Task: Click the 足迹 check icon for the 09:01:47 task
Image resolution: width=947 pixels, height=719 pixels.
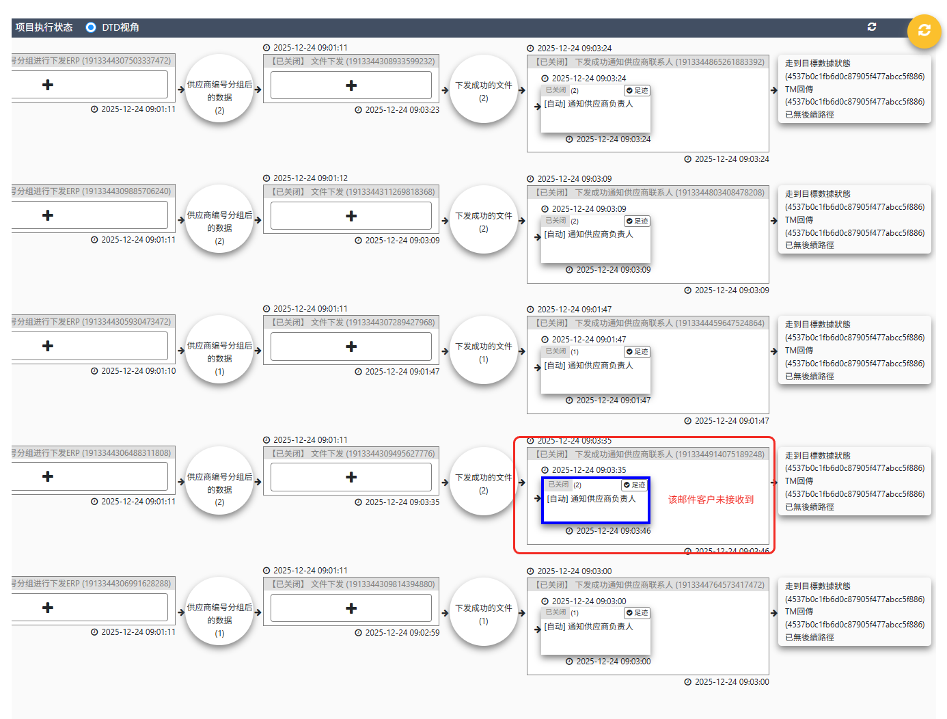Action: pyautogui.click(x=630, y=352)
